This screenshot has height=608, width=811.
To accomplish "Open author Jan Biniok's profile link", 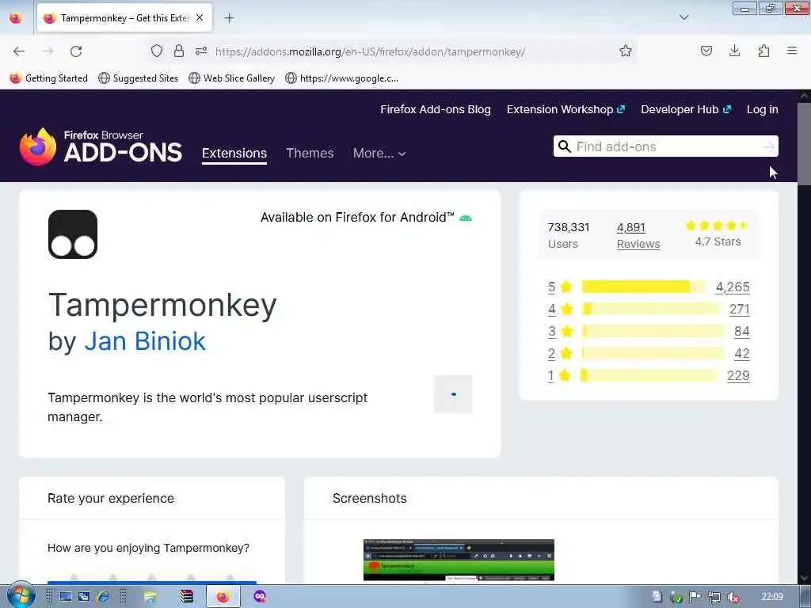I will (x=145, y=341).
